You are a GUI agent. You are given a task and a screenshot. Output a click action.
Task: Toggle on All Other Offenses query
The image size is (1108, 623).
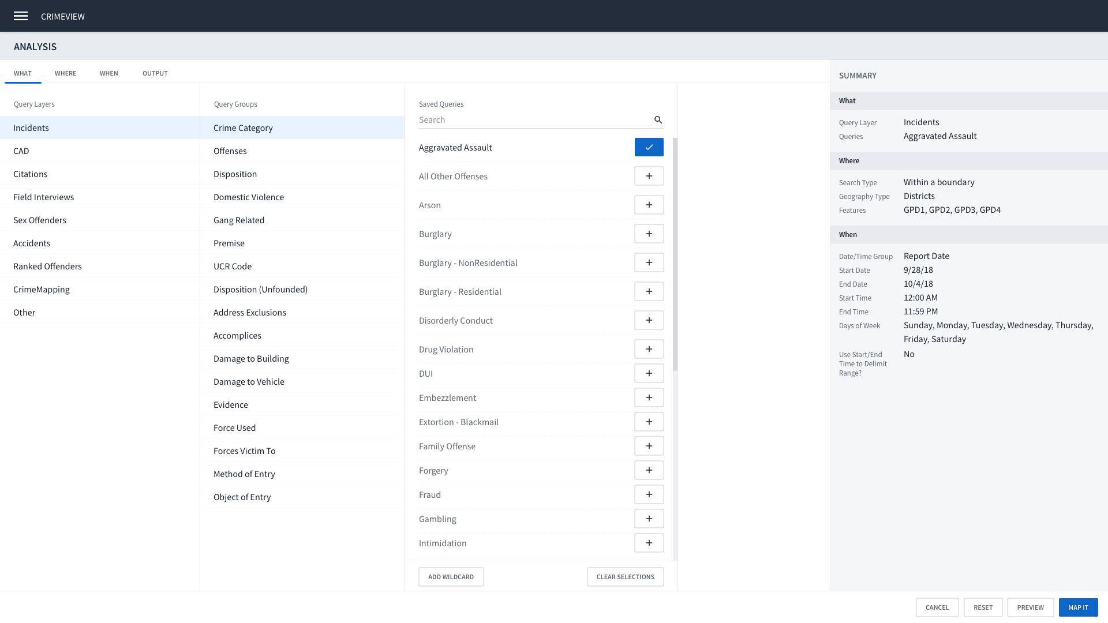pyautogui.click(x=649, y=176)
